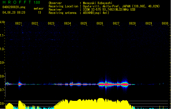Click the antenna value A504HB(yagi 4el)
This screenshot has width=171, height=109.
pyautogui.click(x=96, y=13)
